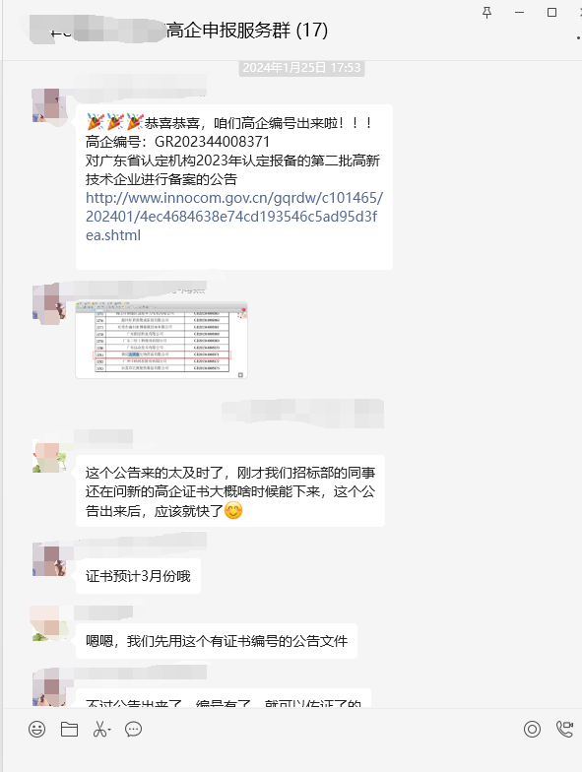The height and width of the screenshot is (772, 582).
Task: Open flower avatar beside 这个公告来的太及时了 message
Action: pos(49,457)
